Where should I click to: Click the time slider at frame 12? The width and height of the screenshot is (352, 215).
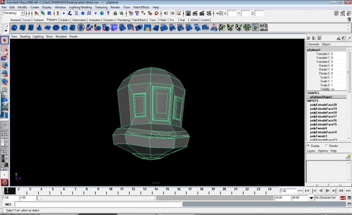pos(133,191)
